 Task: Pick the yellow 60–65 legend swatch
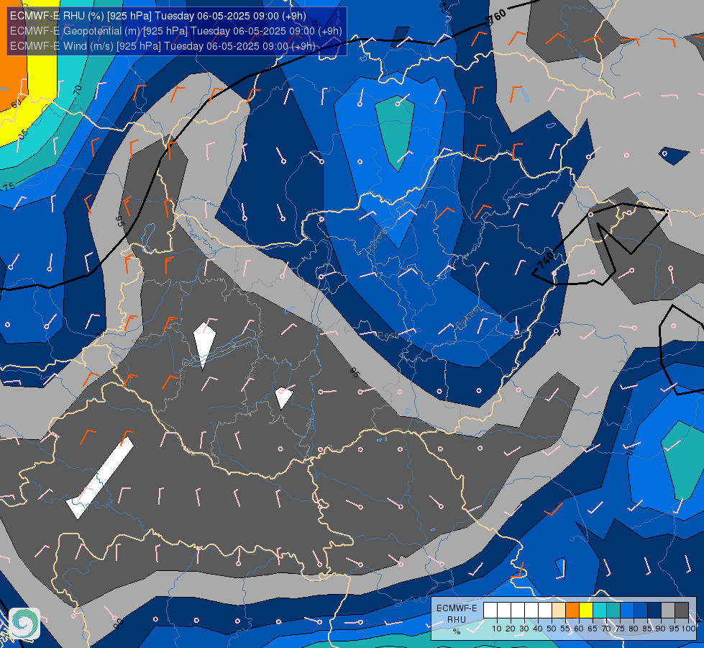pos(586,611)
